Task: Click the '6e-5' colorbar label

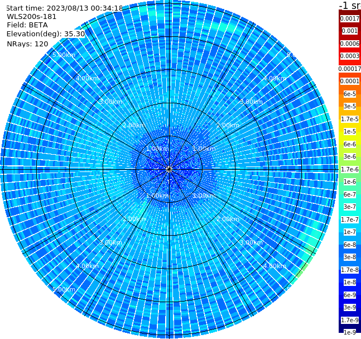Action: (350, 94)
